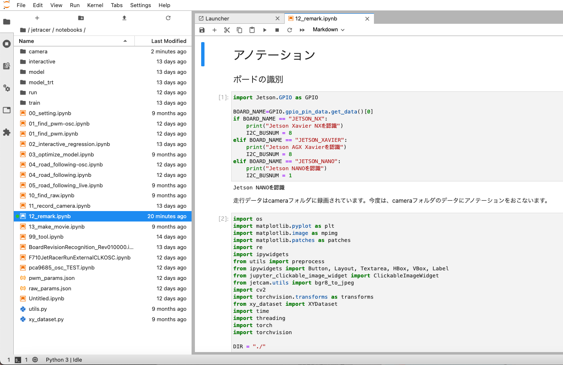563x365 pixels.
Task: Select utils.py file
Action: (x=103, y=309)
